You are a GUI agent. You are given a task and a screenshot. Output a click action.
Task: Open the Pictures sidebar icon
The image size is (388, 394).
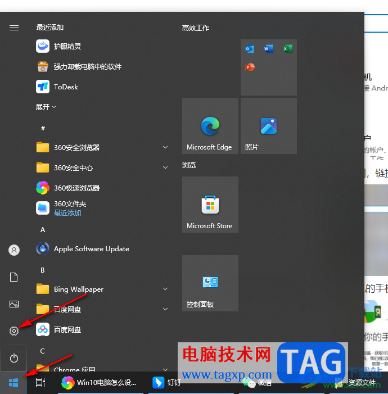point(14,304)
